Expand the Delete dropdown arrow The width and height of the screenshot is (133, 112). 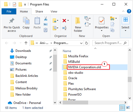[68, 21]
